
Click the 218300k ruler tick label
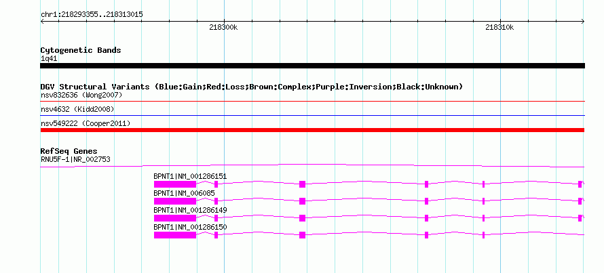pyautogui.click(x=223, y=27)
